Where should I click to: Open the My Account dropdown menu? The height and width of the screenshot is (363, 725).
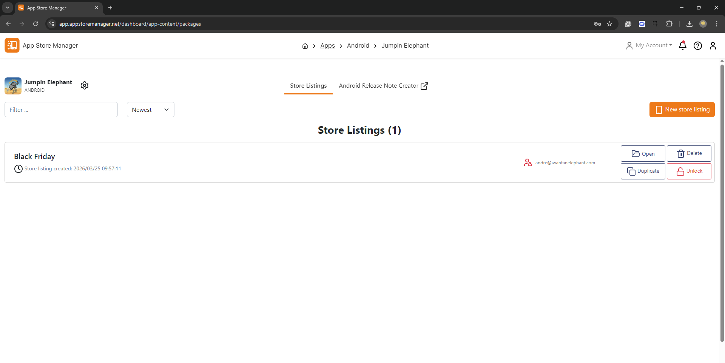coord(649,45)
